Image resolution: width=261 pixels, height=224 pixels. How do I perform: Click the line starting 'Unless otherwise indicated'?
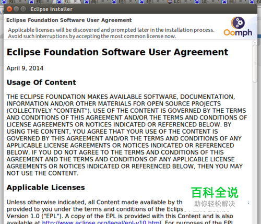(x=94, y=202)
